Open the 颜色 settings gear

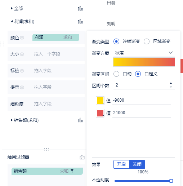click(22, 38)
